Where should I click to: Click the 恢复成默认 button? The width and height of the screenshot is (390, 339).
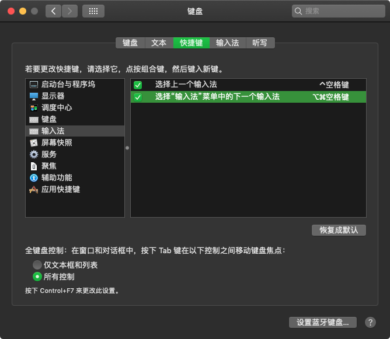click(339, 230)
